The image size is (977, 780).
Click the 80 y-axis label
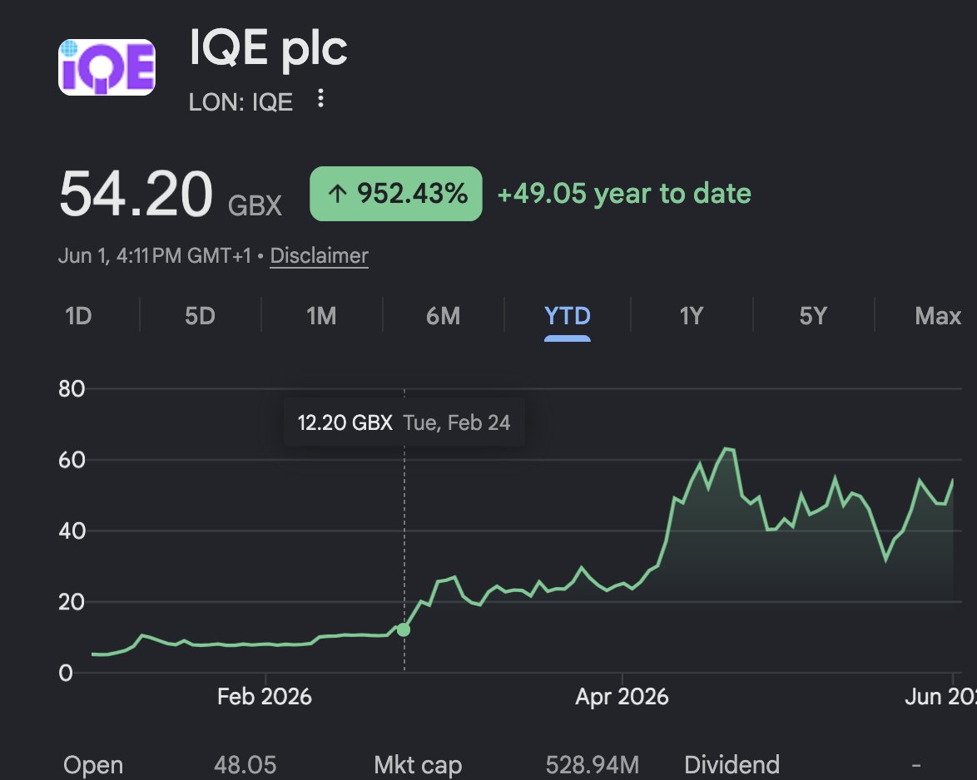click(72, 389)
